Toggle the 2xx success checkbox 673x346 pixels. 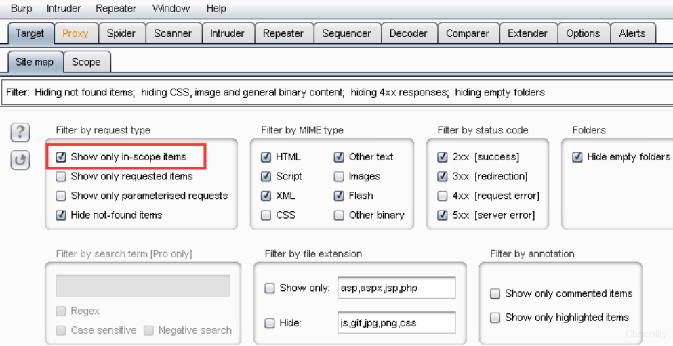coord(443,157)
